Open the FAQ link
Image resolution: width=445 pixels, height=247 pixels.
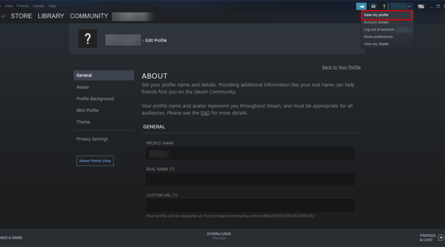(205, 113)
